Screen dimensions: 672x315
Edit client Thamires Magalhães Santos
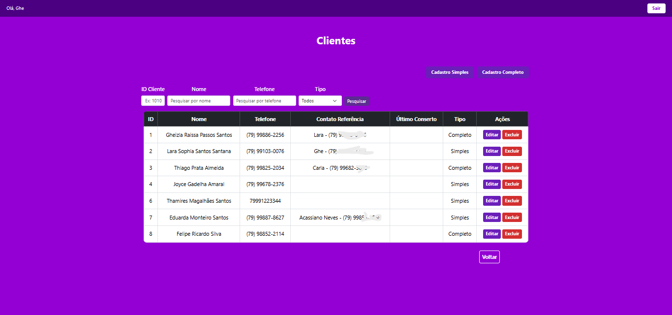coord(492,201)
